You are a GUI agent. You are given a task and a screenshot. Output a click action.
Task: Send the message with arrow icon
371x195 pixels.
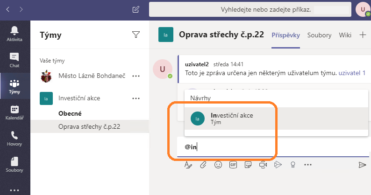[x=362, y=165]
